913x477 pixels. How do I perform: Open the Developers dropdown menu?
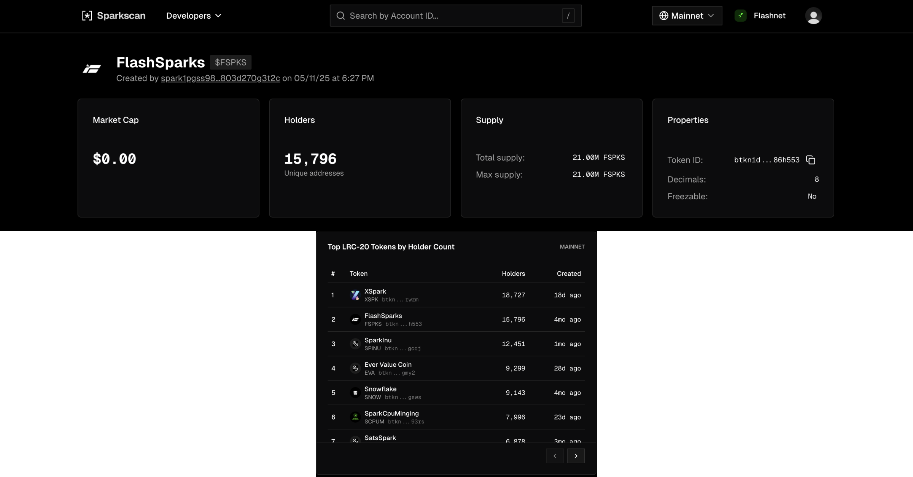point(193,16)
